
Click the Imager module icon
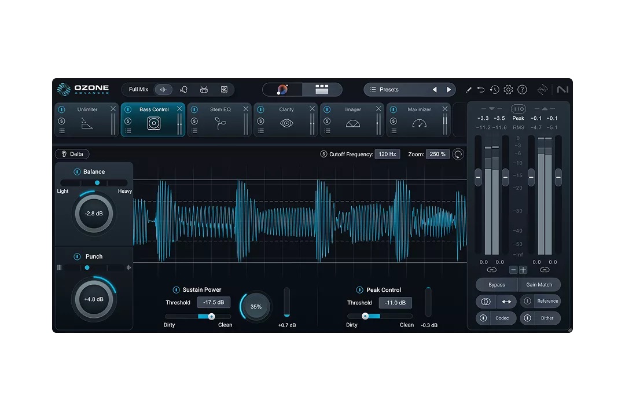tap(353, 123)
